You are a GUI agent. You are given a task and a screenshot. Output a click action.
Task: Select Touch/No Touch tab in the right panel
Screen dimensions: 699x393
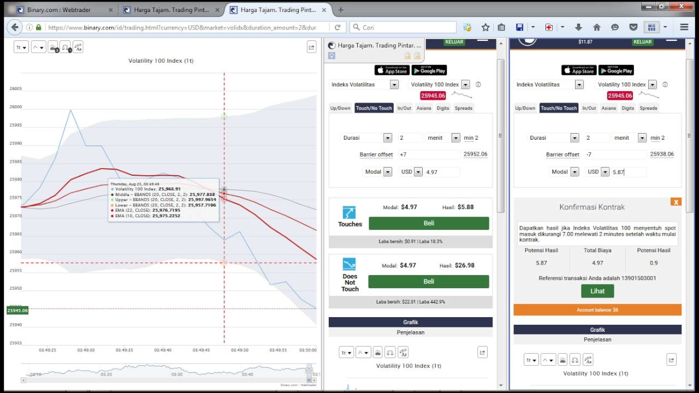point(559,108)
